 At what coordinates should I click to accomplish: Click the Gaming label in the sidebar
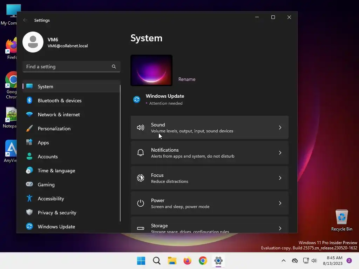pyautogui.click(x=46, y=185)
